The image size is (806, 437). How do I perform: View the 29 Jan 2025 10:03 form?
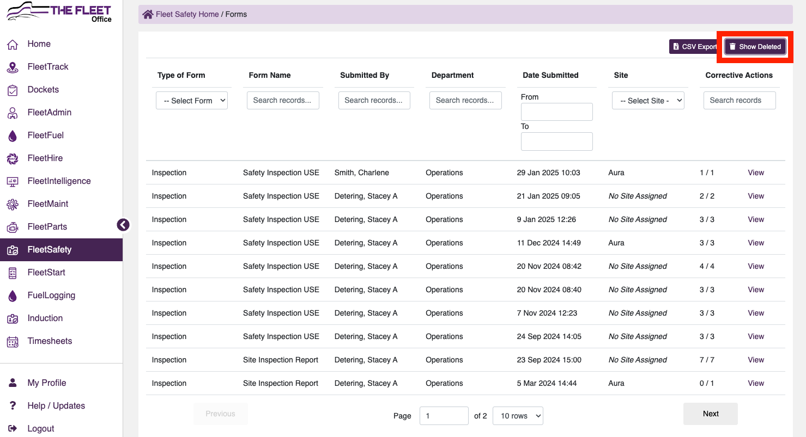point(756,173)
